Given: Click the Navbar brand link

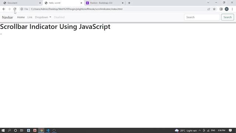Looking at the screenshot, I should tap(7, 17).
